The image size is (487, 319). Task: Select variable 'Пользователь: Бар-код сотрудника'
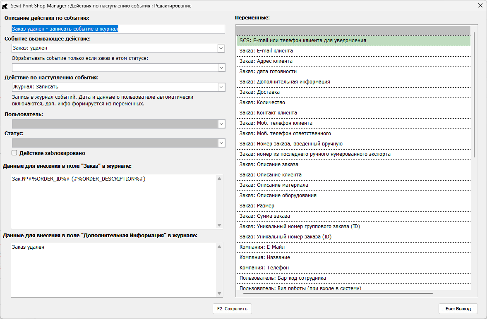coord(353,278)
